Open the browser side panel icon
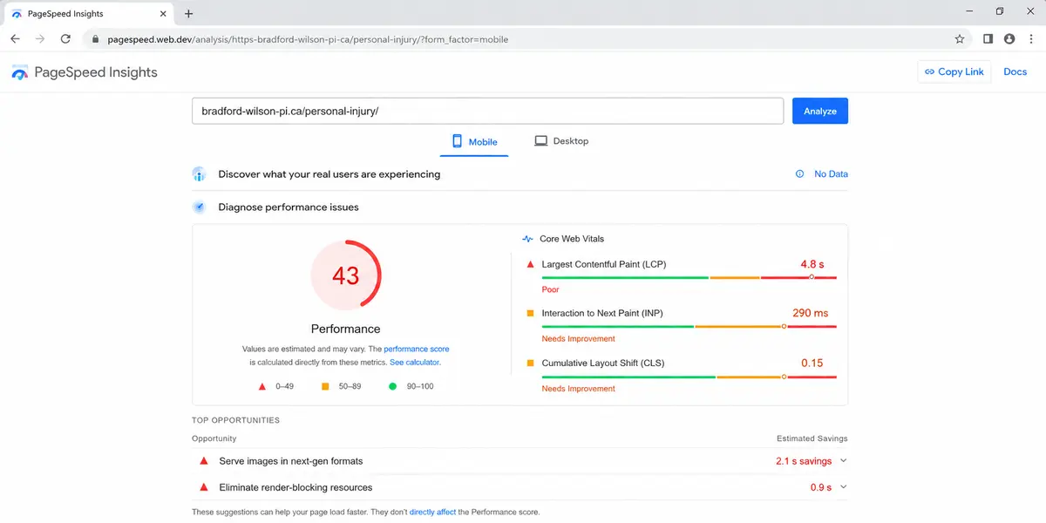Screen dimensions: 1046x523 pos(988,39)
